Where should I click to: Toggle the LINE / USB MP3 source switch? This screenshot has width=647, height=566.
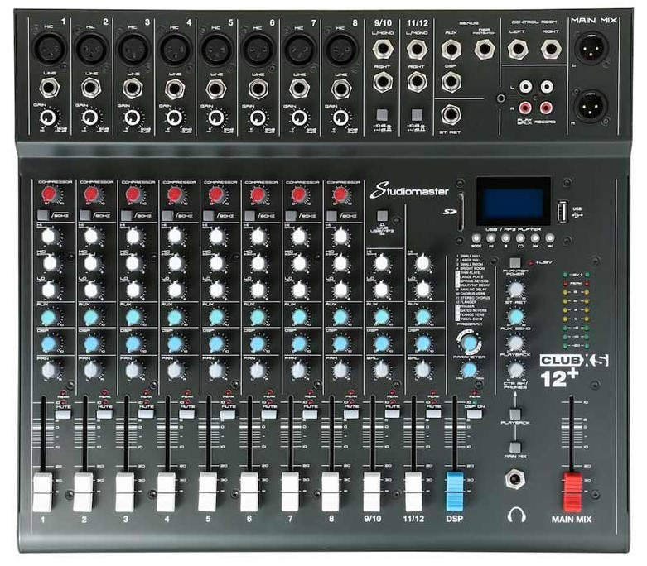pyautogui.click(x=382, y=216)
